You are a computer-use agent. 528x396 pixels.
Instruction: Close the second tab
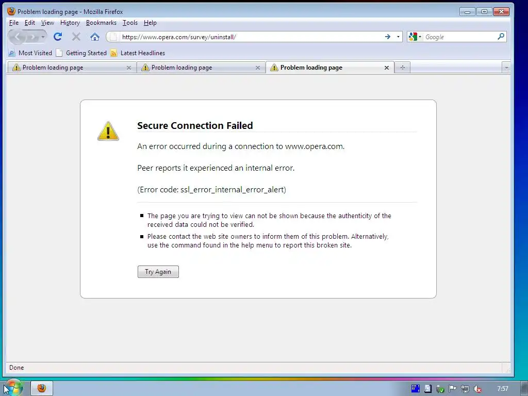[258, 68]
